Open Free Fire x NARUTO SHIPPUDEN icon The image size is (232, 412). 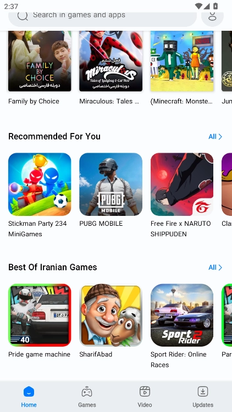(182, 184)
